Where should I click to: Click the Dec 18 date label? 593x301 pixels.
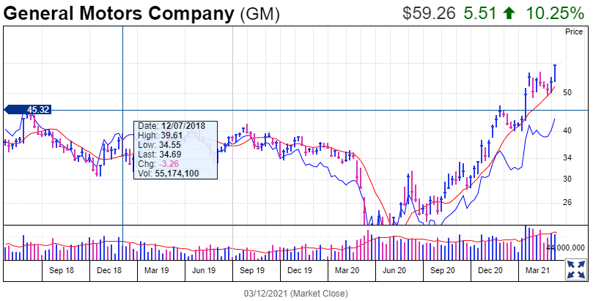click(x=109, y=271)
